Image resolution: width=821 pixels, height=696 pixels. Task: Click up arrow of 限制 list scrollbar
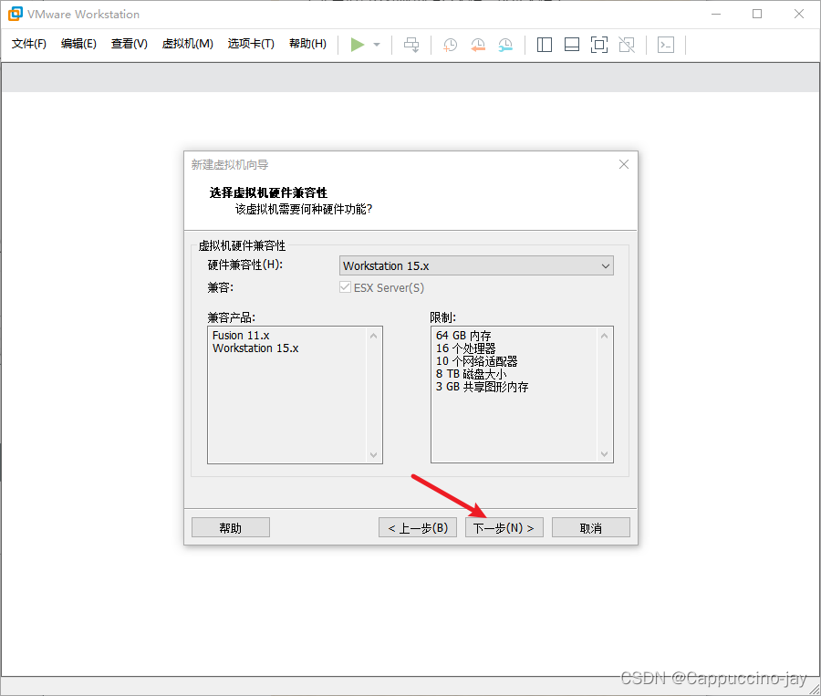point(604,336)
